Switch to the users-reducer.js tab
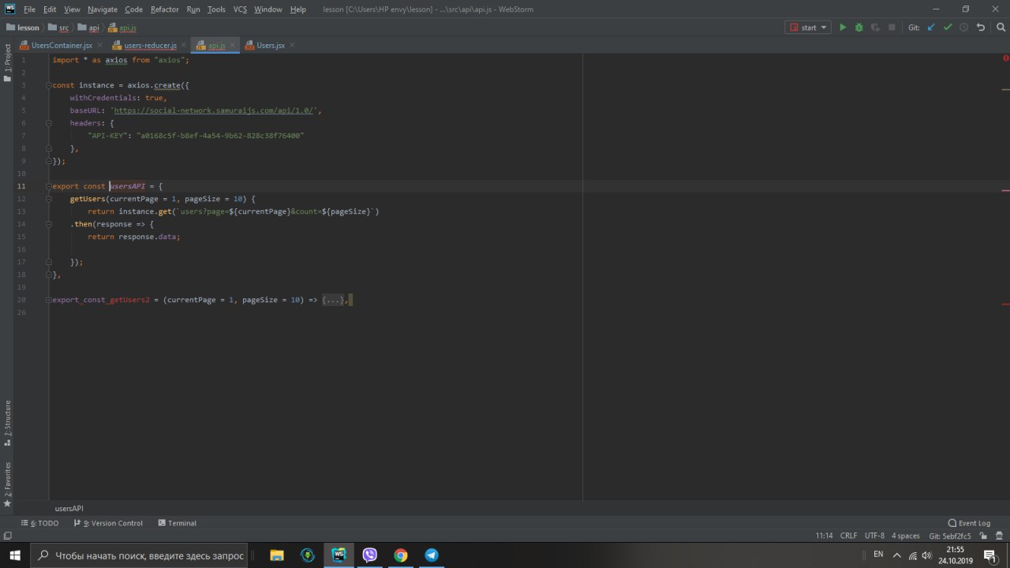The image size is (1010, 568). 150,46
